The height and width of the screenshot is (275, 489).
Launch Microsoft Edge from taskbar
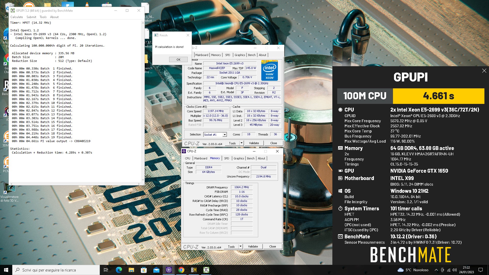[x=119, y=270]
